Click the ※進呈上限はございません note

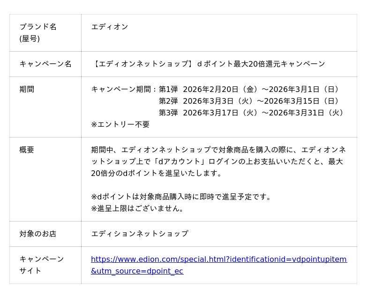click(x=137, y=208)
